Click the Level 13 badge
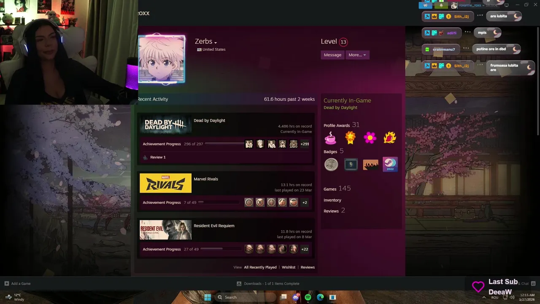Viewport: 540px width, 304px height. pos(343,42)
